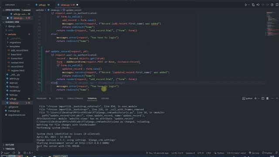Open tests.py in the file tree
279x157 pixels.
[x=14, y=95]
